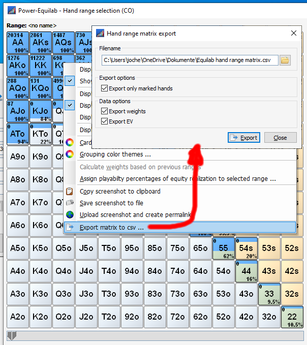Select the A5o hand cell
This screenshot has width=307, height=345.
[18, 248]
